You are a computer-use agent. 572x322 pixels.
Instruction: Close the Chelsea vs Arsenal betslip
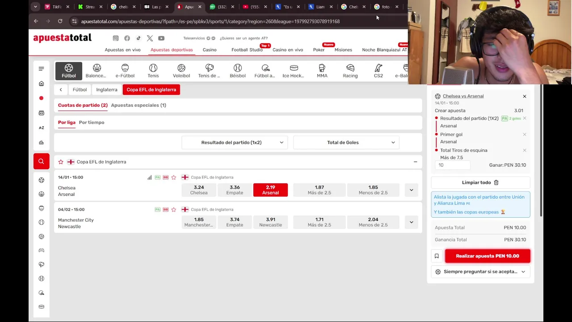tap(525, 97)
